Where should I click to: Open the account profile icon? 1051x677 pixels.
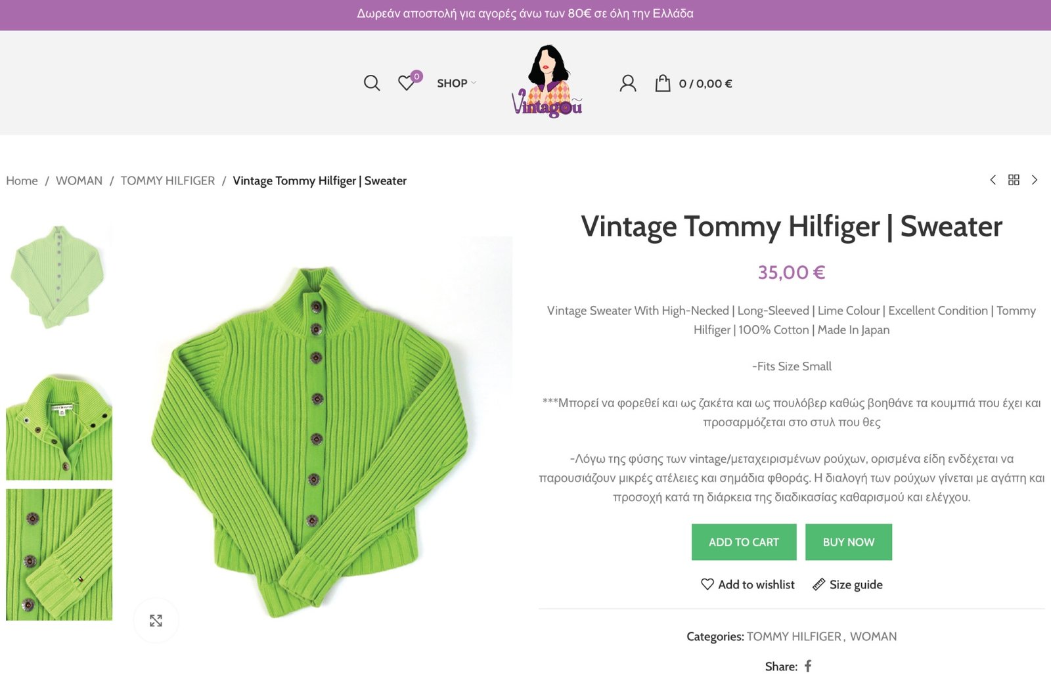coord(628,83)
